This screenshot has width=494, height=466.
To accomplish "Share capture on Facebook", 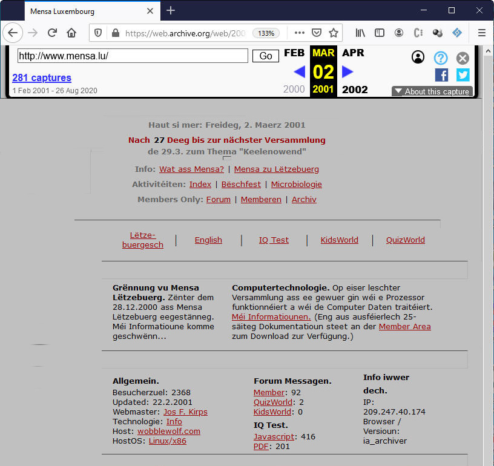I will click(441, 75).
